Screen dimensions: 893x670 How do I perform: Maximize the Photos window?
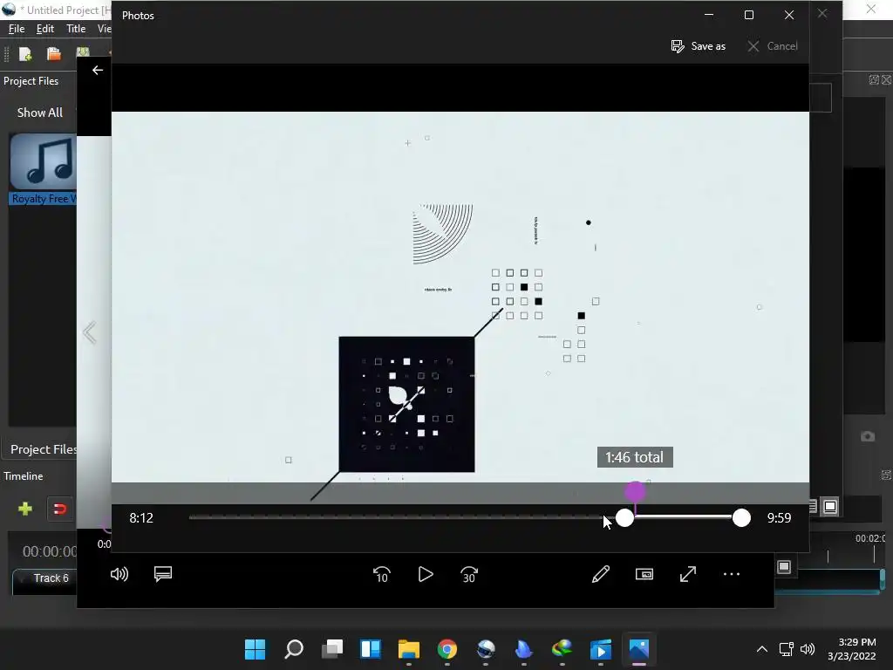(749, 16)
